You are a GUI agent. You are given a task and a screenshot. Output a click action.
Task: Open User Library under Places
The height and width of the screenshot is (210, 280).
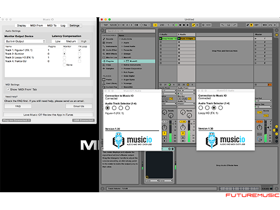pyautogui.click(x=110, y=84)
